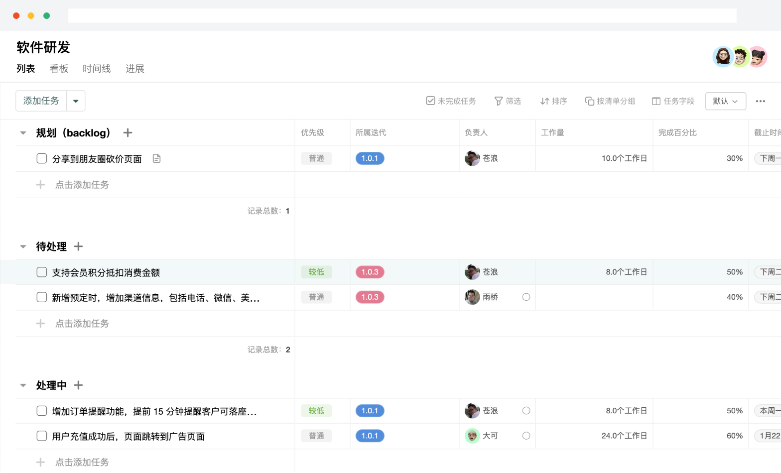
Task: Click 完成百分比 column header
Action: tap(677, 132)
